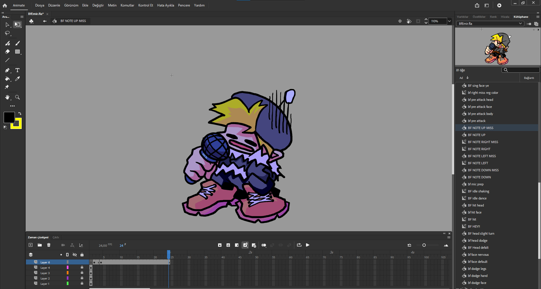This screenshot has width=541, height=289.
Task: Open the Değiştir menu
Action: click(98, 5)
